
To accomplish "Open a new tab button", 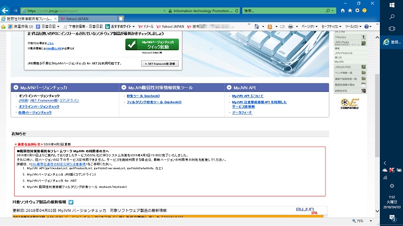I will (121, 19).
